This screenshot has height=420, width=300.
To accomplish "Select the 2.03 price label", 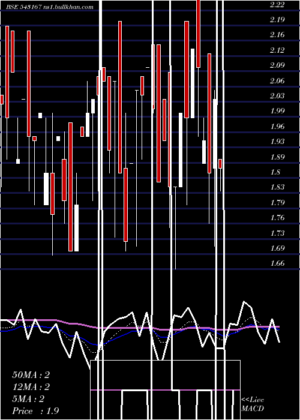I will point(277,96).
